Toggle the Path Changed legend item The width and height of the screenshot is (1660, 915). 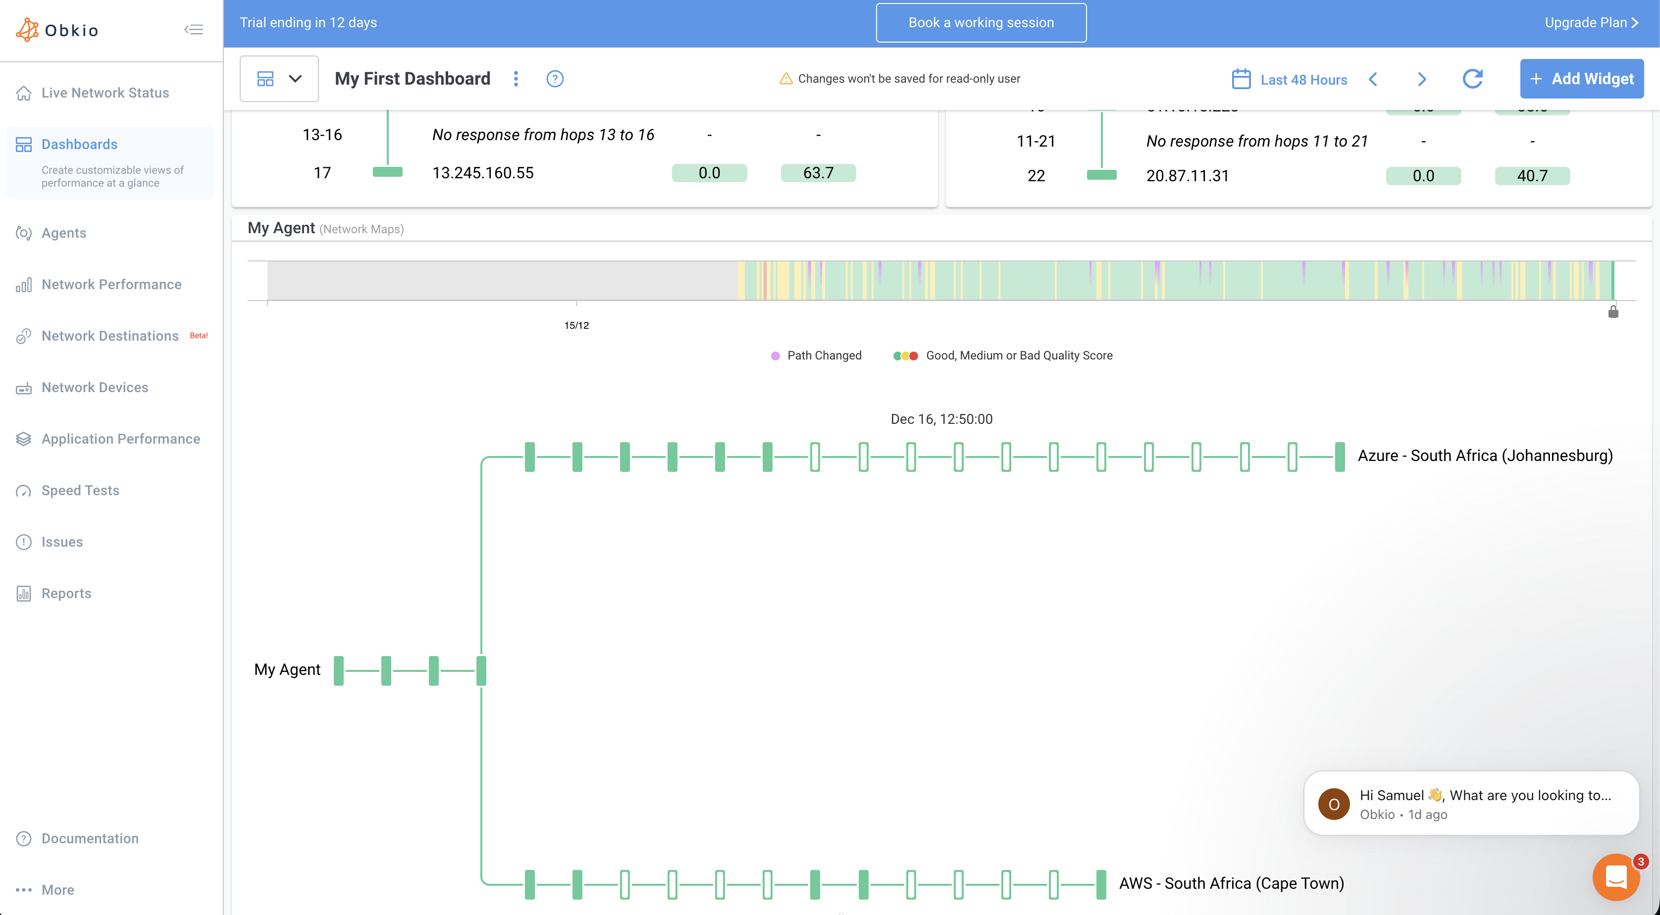pyautogui.click(x=816, y=355)
